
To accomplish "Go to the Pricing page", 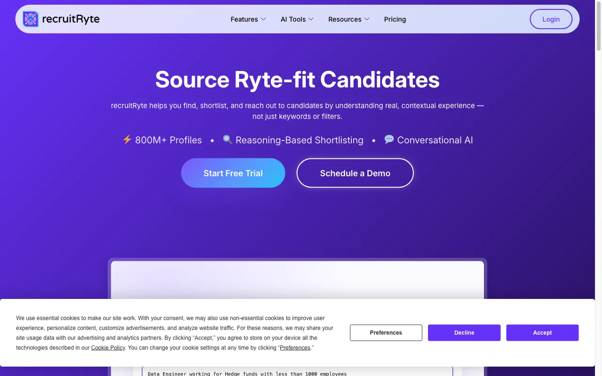I will tap(395, 19).
